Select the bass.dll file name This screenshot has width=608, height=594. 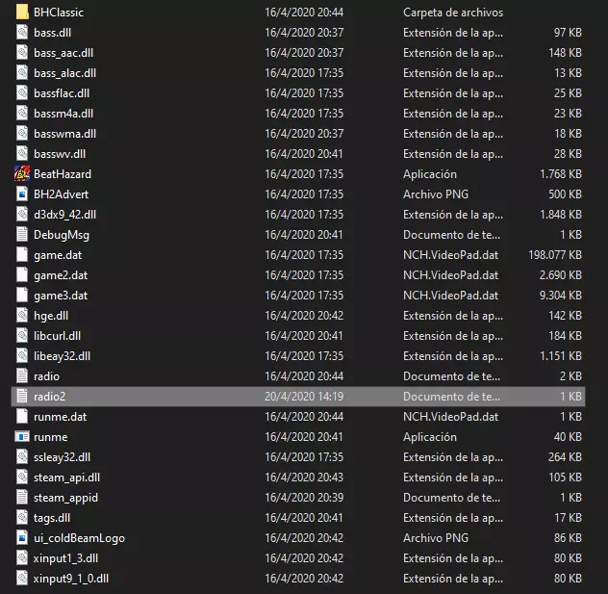(52, 33)
